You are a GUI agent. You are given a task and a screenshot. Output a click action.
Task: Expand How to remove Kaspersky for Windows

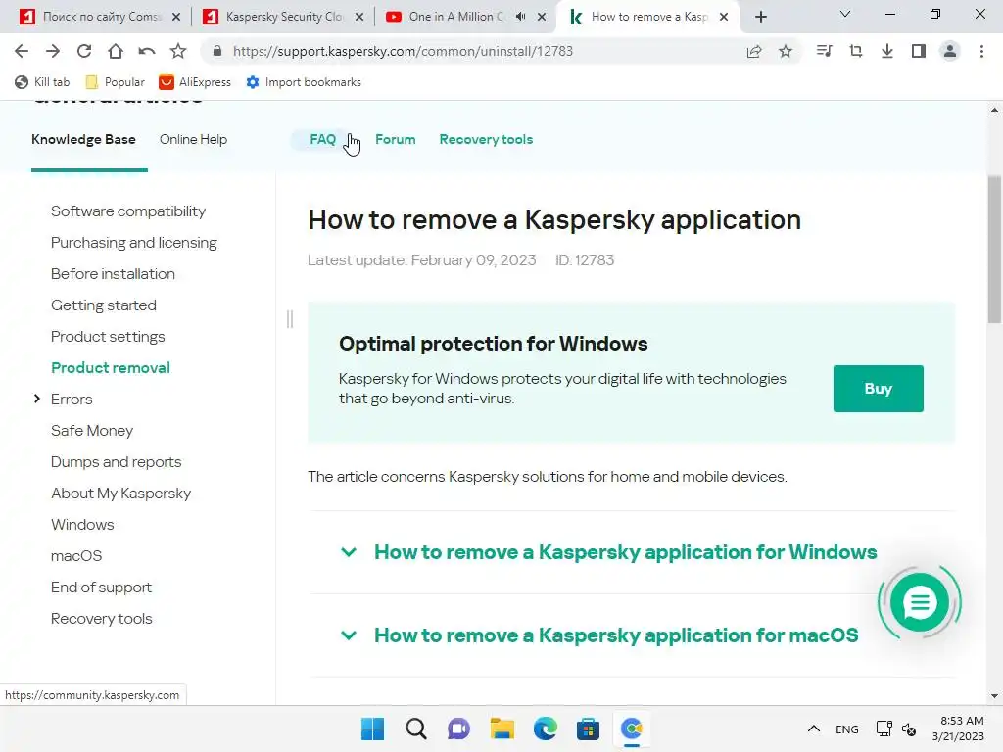[625, 552]
